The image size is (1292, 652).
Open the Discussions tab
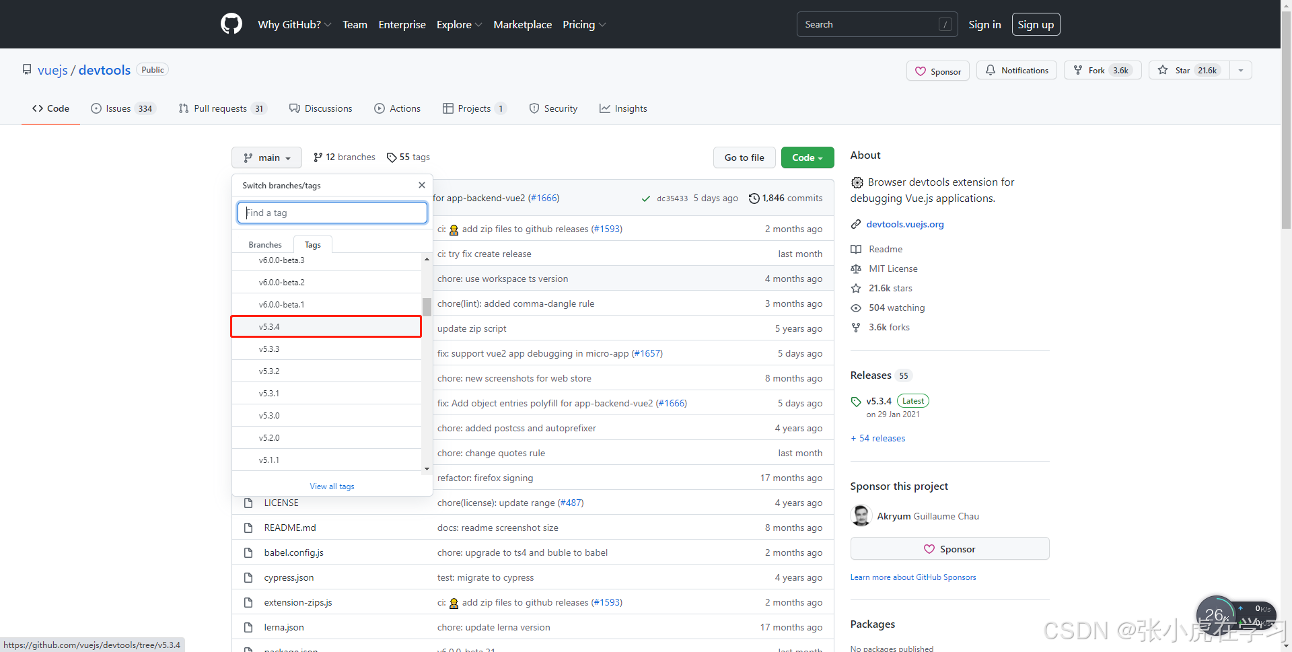[x=320, y=108]
